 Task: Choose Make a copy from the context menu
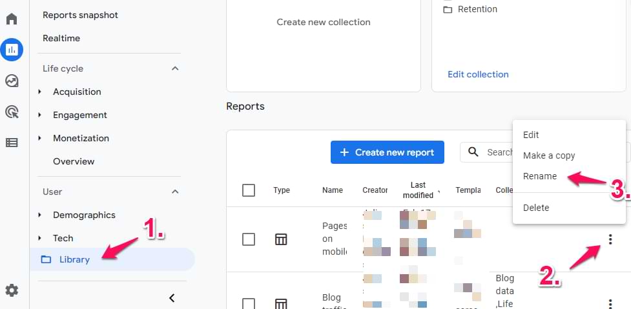548,155
